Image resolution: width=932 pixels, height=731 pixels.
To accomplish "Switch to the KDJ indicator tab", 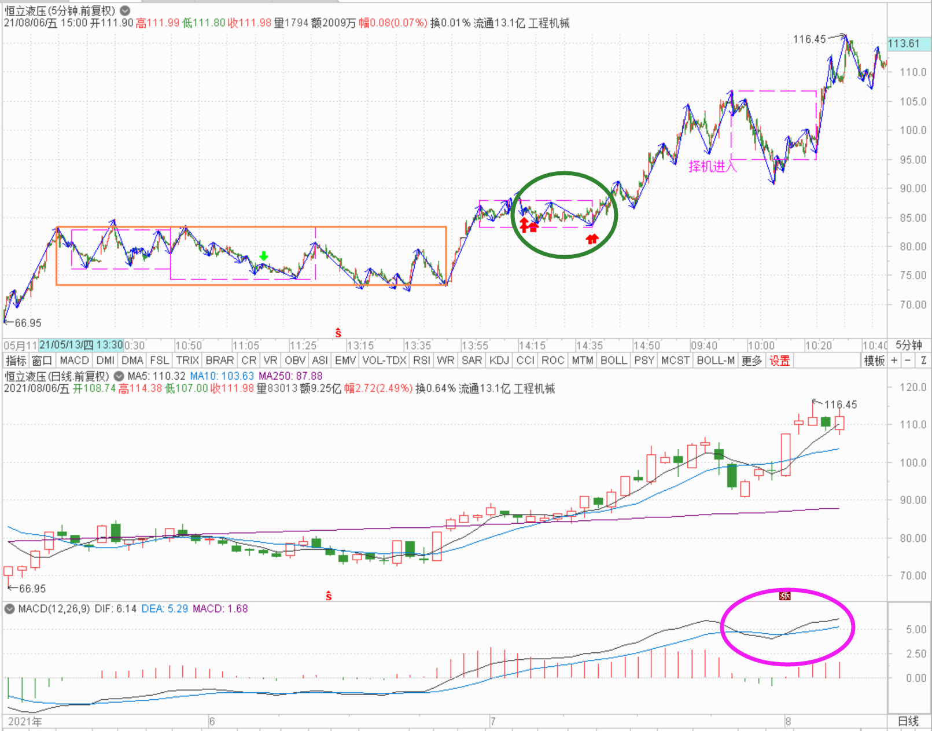I will [x=499, y=361].
